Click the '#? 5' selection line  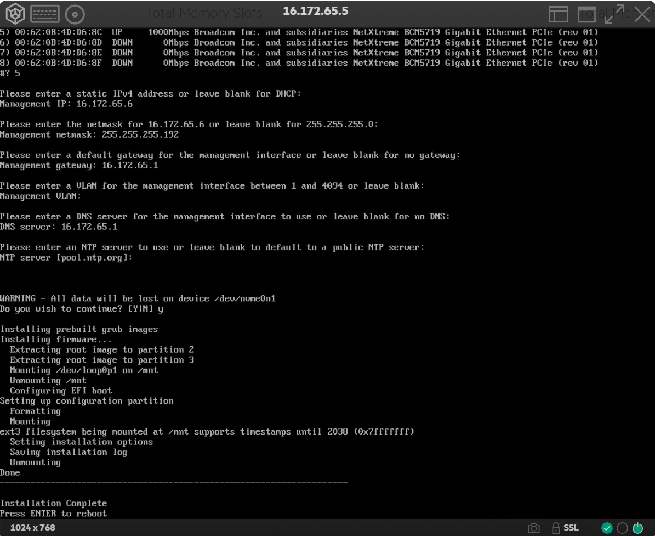tap(10, 73)
